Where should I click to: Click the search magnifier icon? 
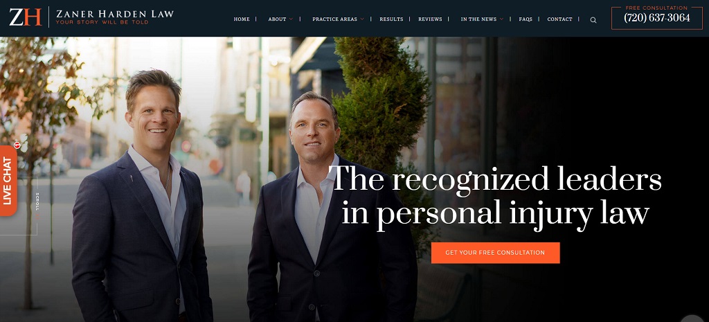click(x=593, y=20)
